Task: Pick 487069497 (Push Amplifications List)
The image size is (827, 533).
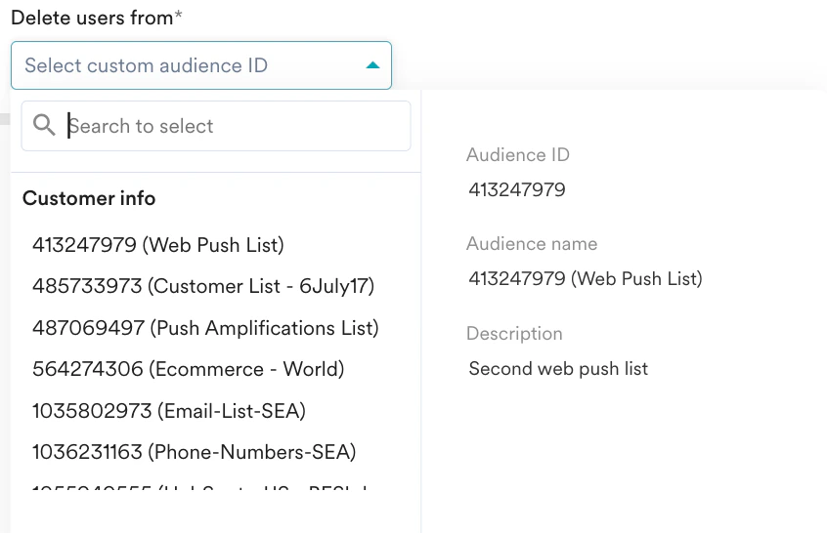Action: [x=205, y=328]
